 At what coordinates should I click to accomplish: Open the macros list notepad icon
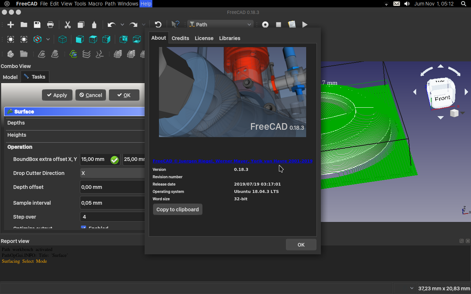pyautogui.click(x=292, y=25)
